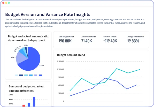Click the Average difference rate label
This screenshot has width=154, height=107.
136,37
